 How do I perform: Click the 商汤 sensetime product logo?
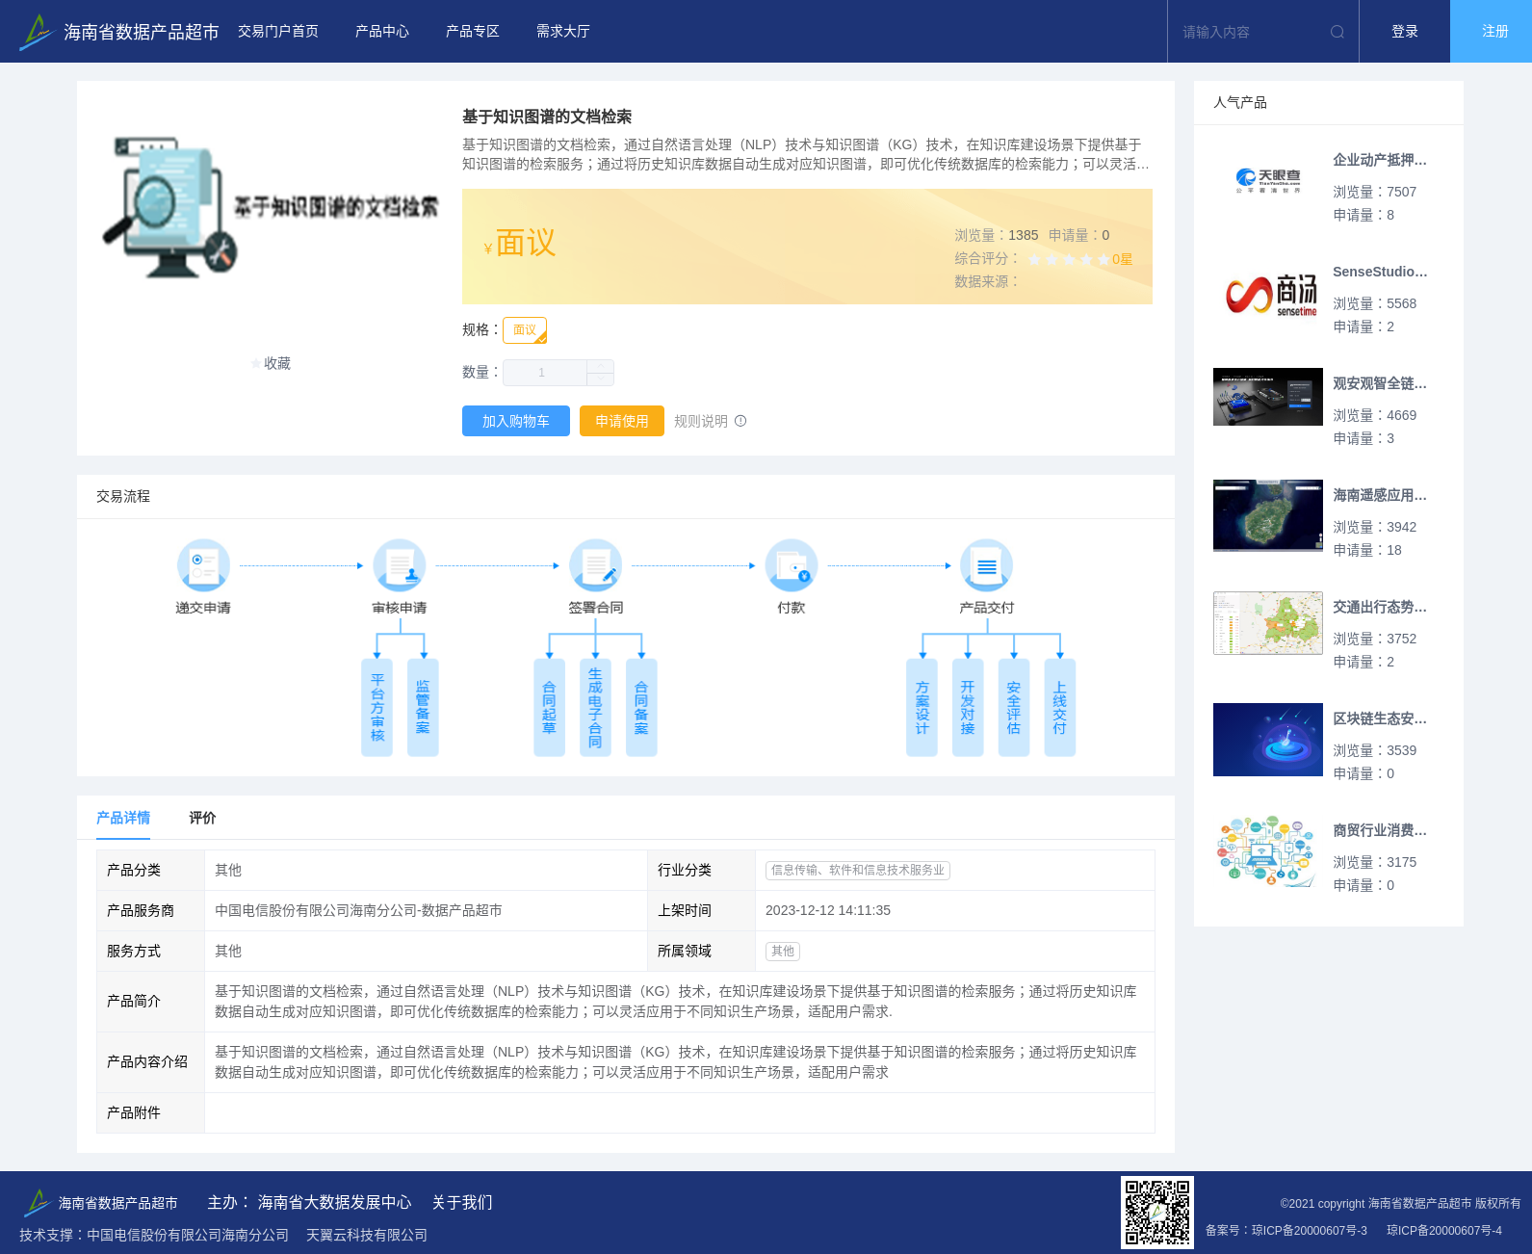[1268, 293]
